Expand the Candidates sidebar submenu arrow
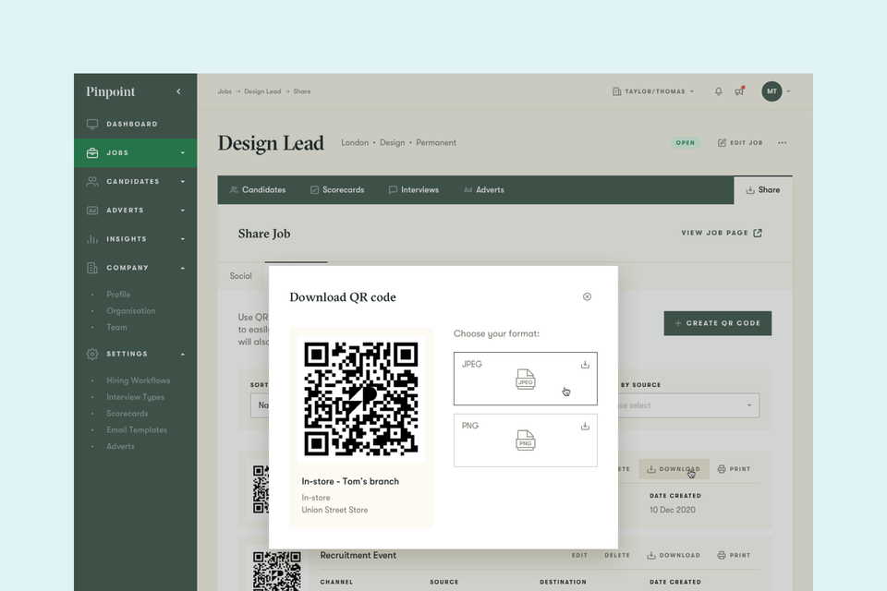This screenshot has height=591, width=887. (183, 182)
